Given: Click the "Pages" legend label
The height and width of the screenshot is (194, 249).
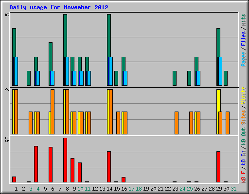Looking at the screenshot, I should point(244,59).
